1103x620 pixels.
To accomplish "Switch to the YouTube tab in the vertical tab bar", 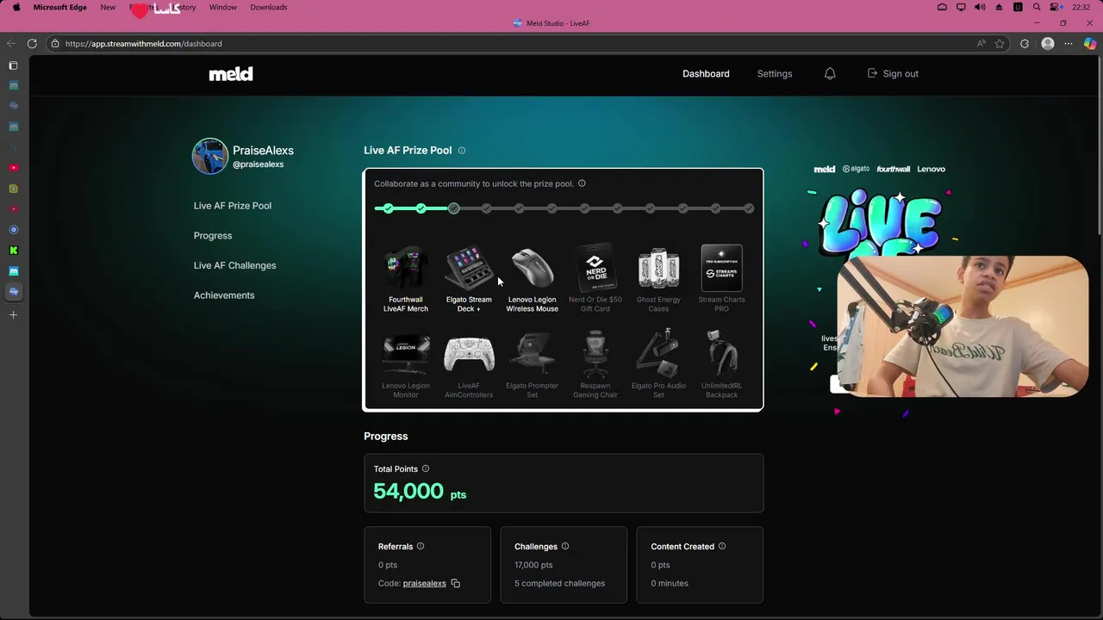I will coord(13,168).
